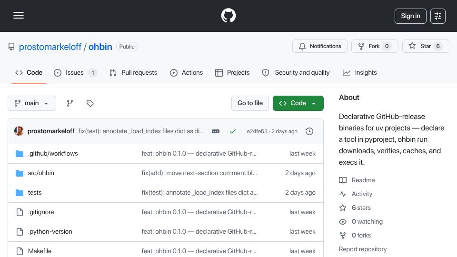Click the Issues count badge 1
This screenshot has width=457, height=257.
click(x=93, y=73)
